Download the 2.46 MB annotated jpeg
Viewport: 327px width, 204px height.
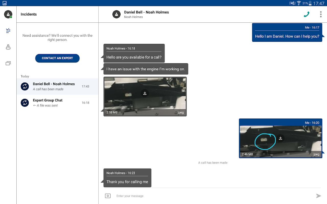click(281, 138)
